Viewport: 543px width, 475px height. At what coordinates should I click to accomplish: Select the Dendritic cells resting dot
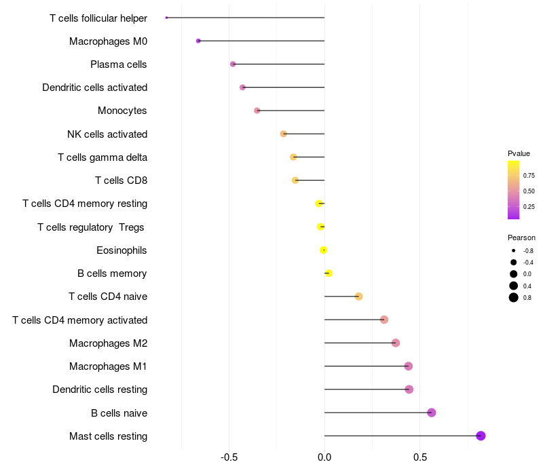pos(409,389)
